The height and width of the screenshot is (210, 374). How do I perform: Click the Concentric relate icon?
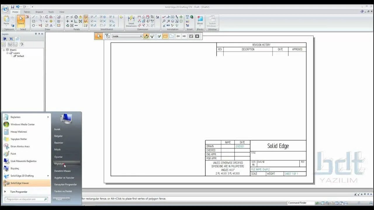pos(76,17)
